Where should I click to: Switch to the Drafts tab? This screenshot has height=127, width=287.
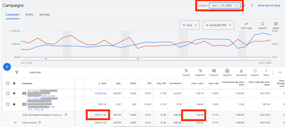pyautogui.click(x=29, y=15)
